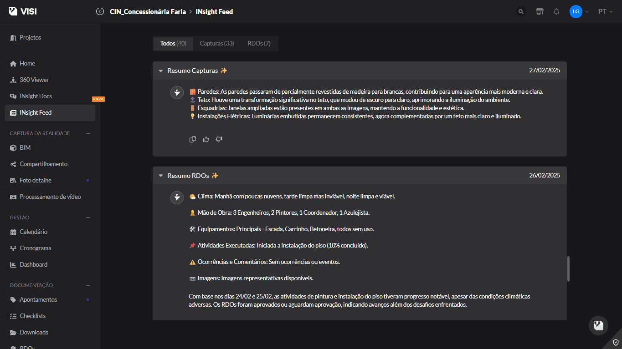The image size is (622, 349).
Task: Switch to the Todos (40) tab
Action: click(x=173, y=44)
